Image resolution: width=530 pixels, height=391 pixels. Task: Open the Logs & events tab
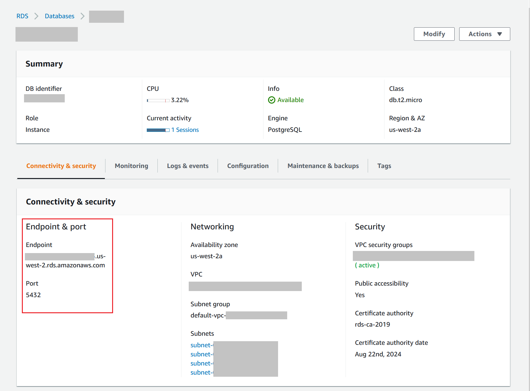[188, 166]
